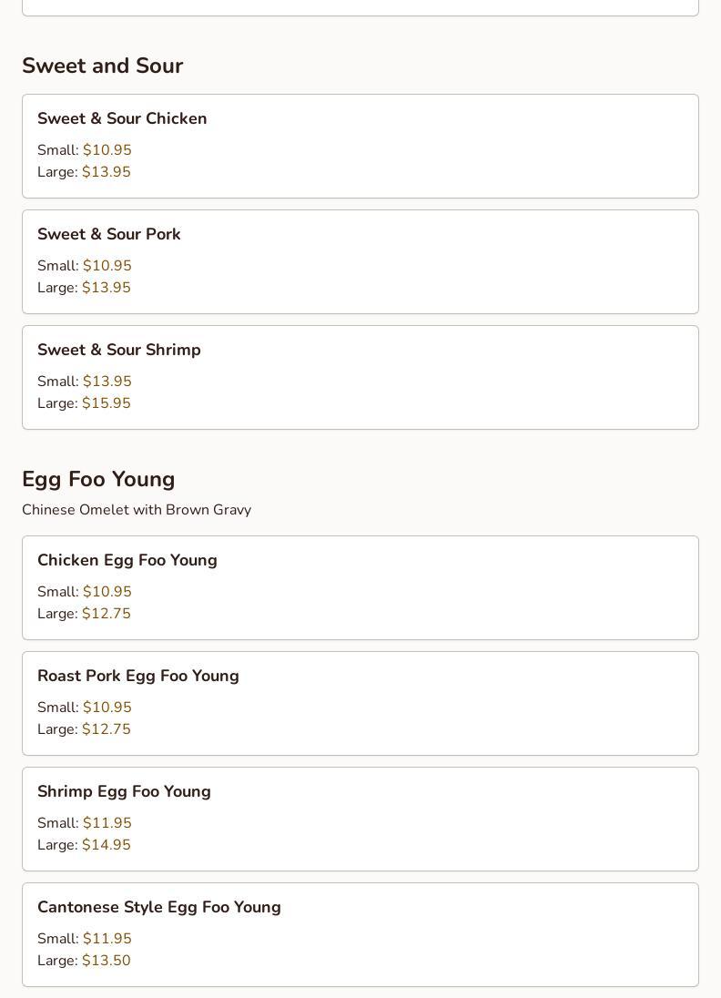Click Chicken Egg Foo Young large price
Viewport: 721px width, 998px height.
point(106,614)
